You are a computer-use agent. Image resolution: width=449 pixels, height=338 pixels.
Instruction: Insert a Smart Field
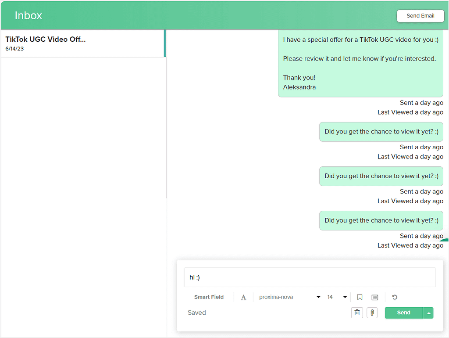pyautogui.click(x=209, y=297)
